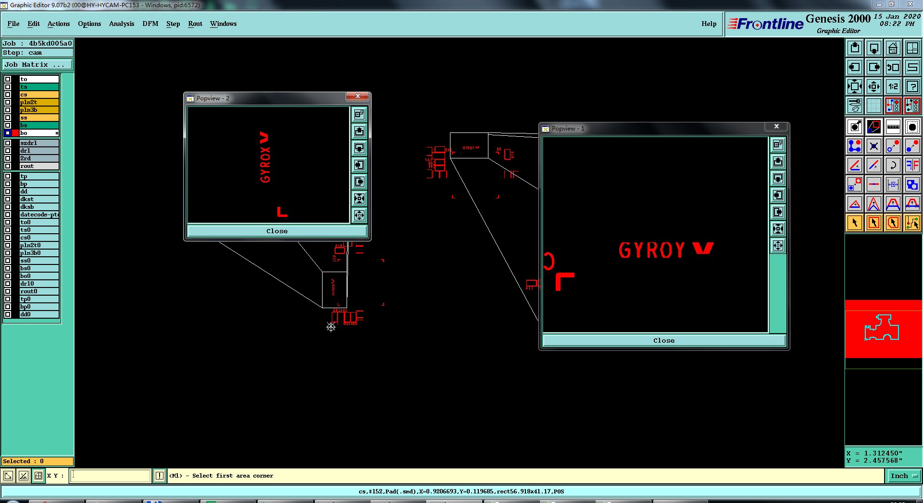The width and height of the screenshot is (923, 503).
Task: Open the Options menu
Action: [x=89, y=24]
